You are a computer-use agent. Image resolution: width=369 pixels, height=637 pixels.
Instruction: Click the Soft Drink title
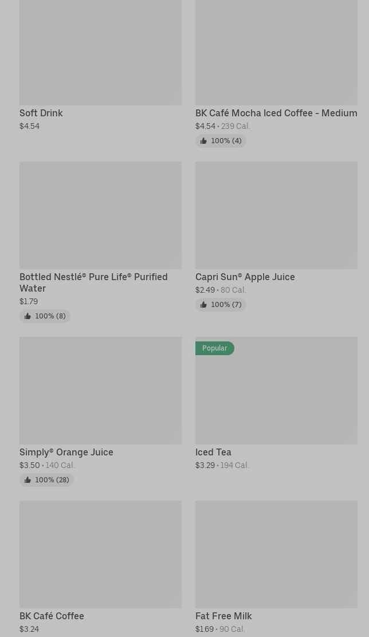click(41, 113)
